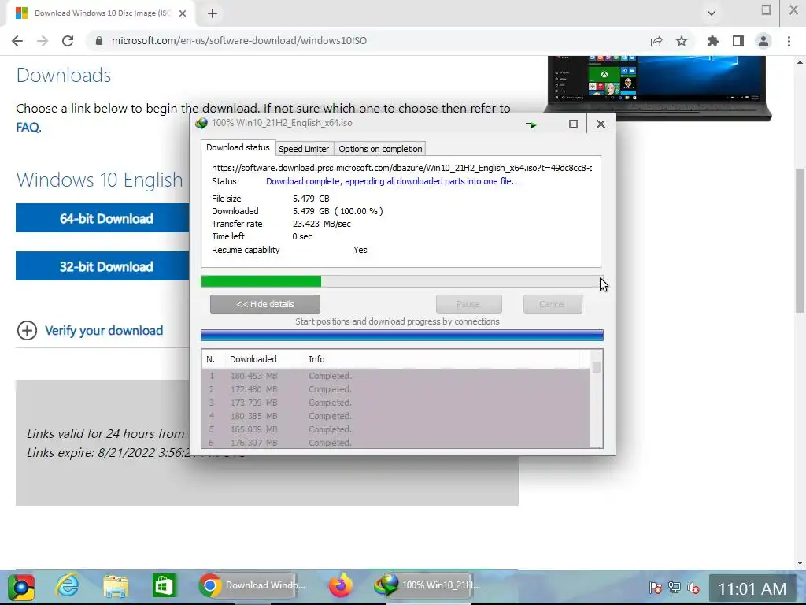The height and width of the screenshot is (605, 806).
Task: Click the connections list scrollbar
Action: (x=597, y=399)
